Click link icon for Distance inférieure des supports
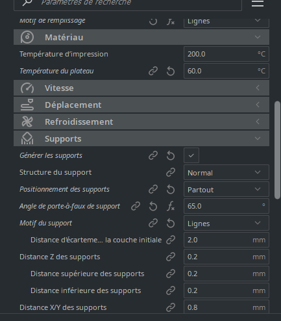The width and height of the screenshot is (281, 321). click(x=171, y=290)
